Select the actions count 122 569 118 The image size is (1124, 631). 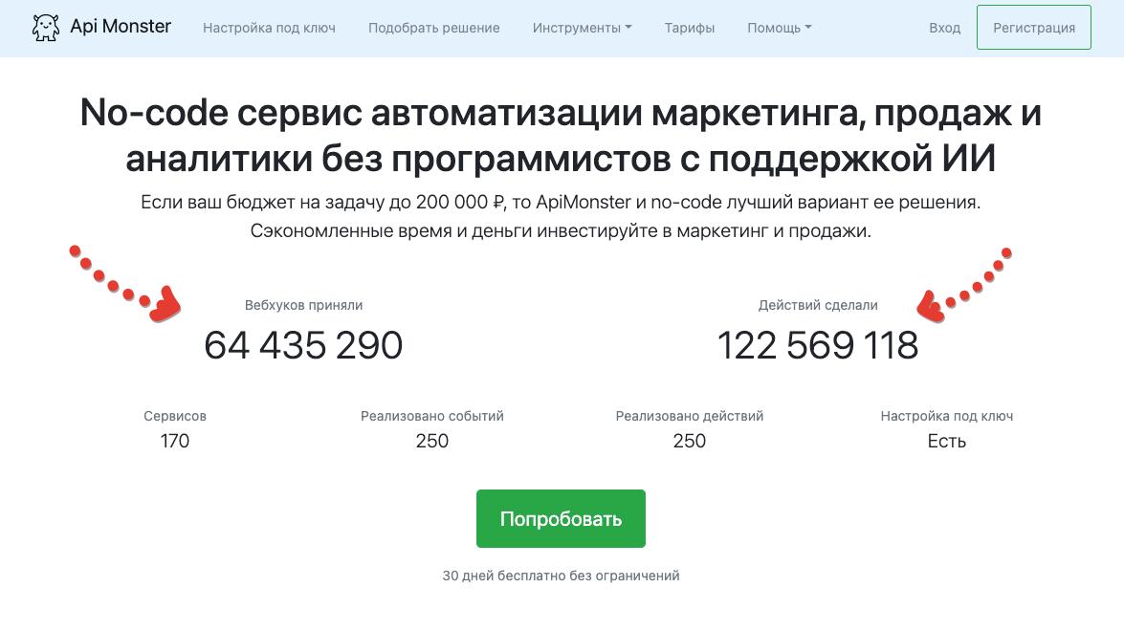coord(818,345)
